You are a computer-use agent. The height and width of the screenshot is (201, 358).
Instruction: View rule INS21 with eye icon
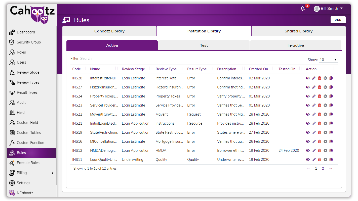[x=308, y=123]
